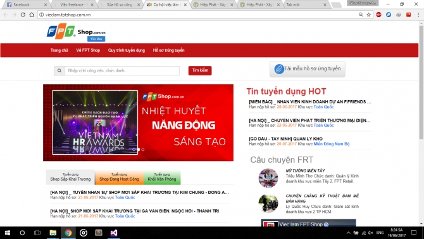Show hidden tray icons chevron

(349, 233)
